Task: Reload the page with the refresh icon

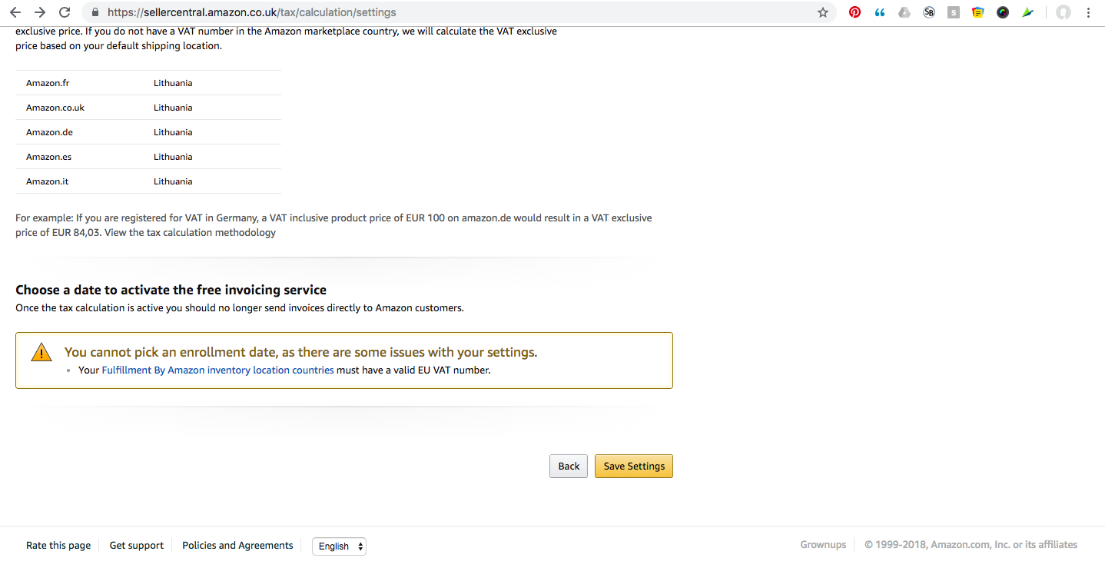Action: (x=65, y=12)
